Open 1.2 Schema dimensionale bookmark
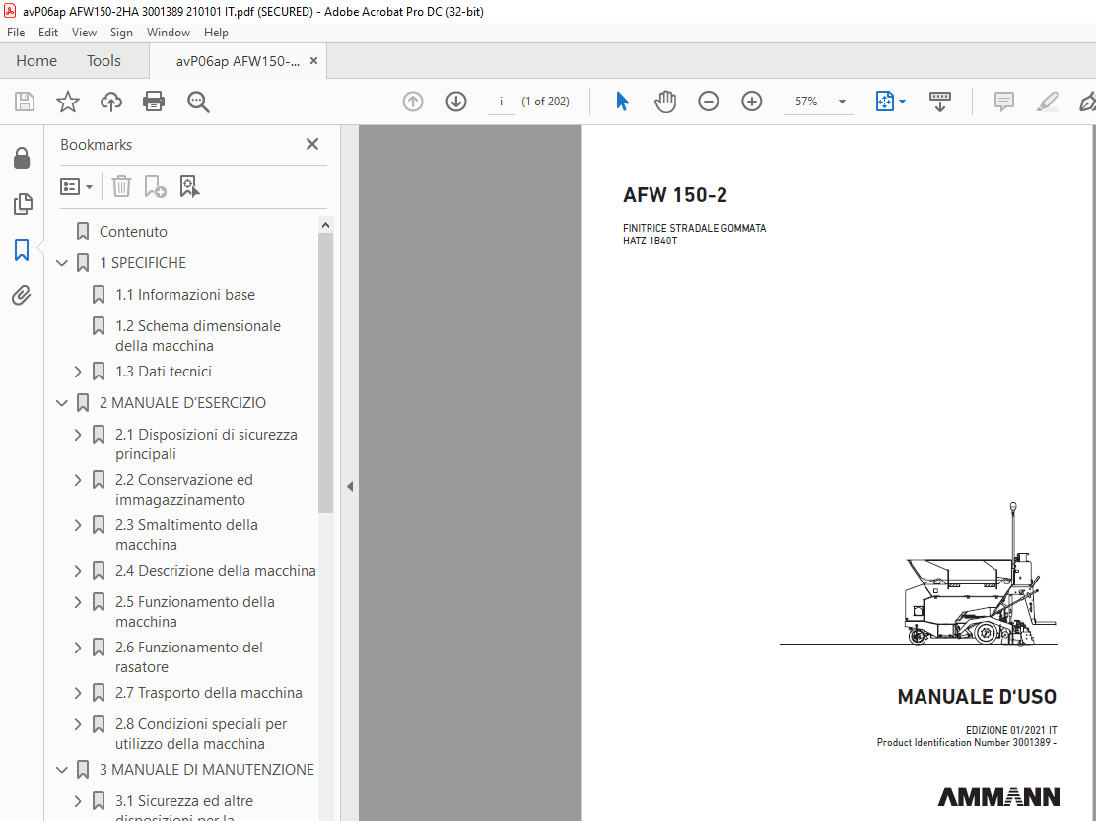Viewport: 1096px width, 821px height. 198,336
